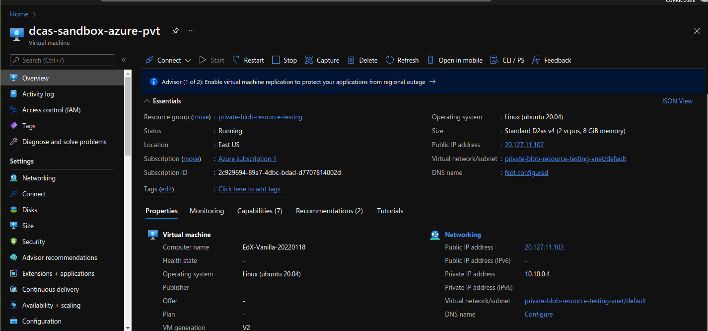Refresh the virtual machine overview
The height and width of the screenshot is (331, 708).
(402, 60)
